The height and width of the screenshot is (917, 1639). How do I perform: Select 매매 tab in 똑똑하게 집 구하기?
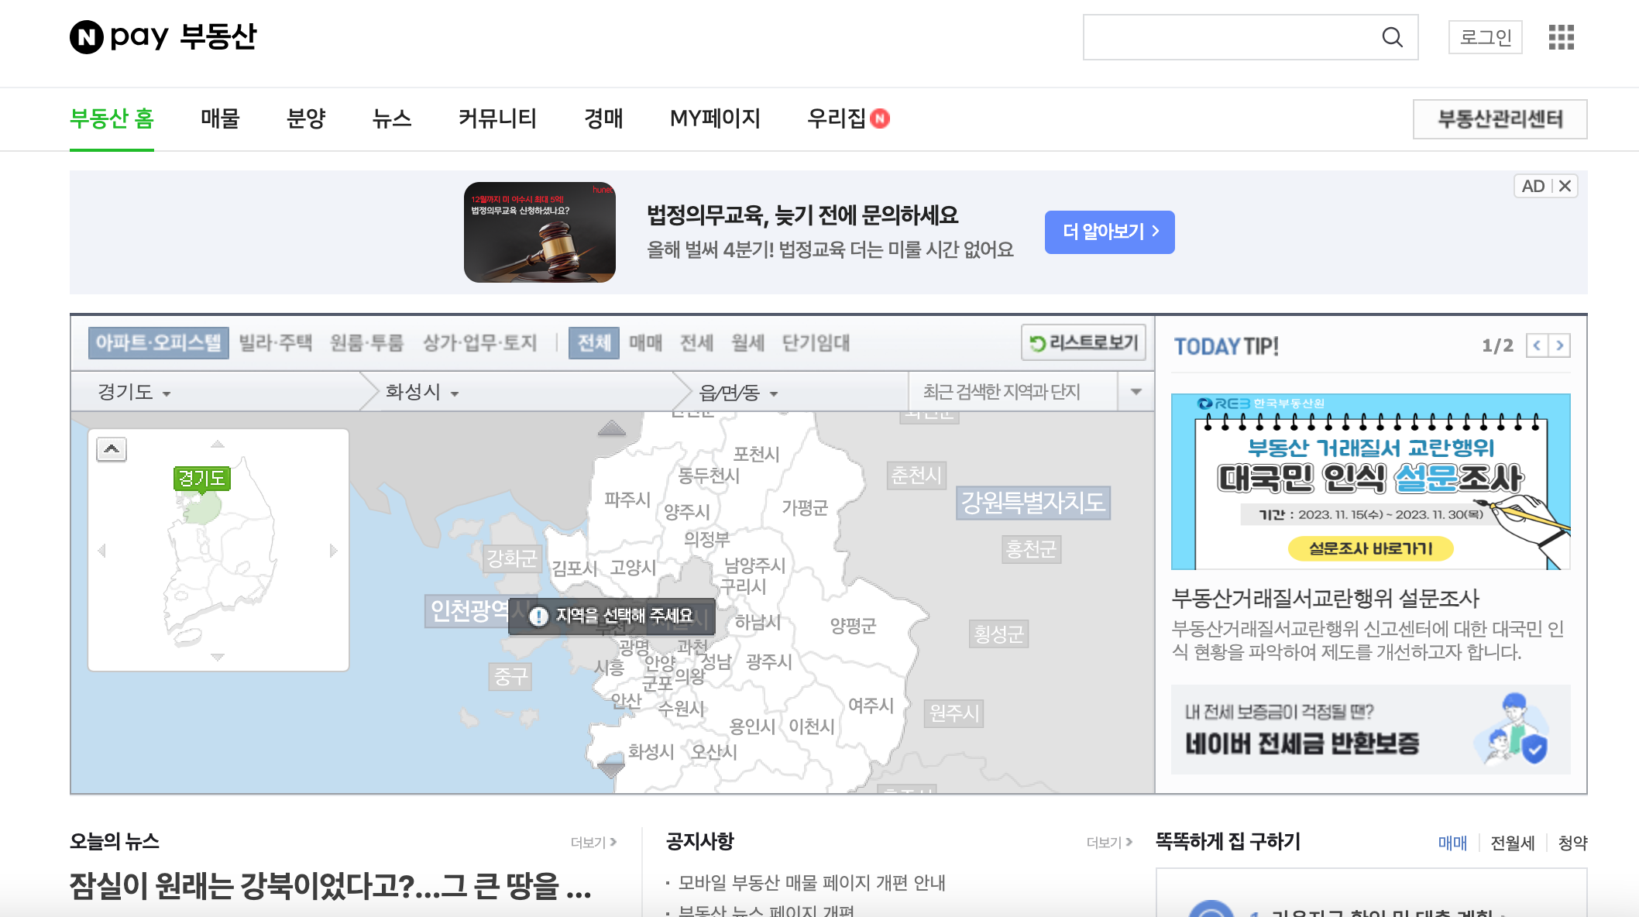(x=1452, y=843)
